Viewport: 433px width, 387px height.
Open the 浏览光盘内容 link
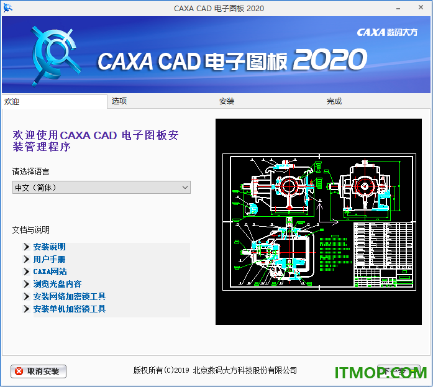click(57, 284)
